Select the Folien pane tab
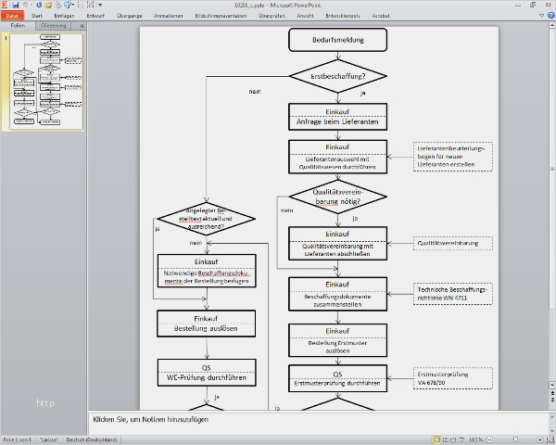Viewport: 556px width, 445px height. [18, 26]
